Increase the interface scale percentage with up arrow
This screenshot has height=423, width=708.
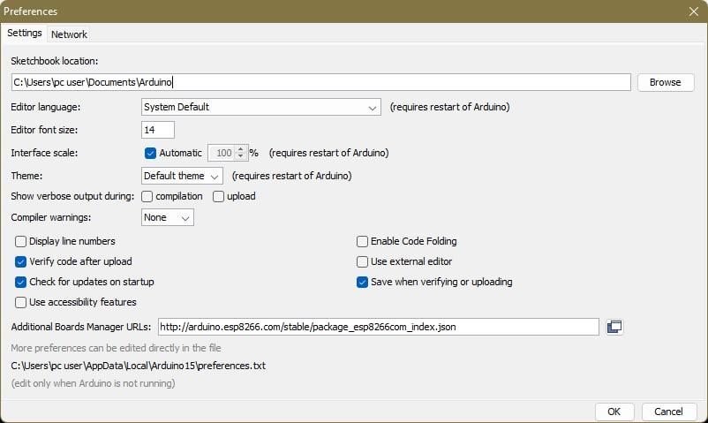(241, 148)
